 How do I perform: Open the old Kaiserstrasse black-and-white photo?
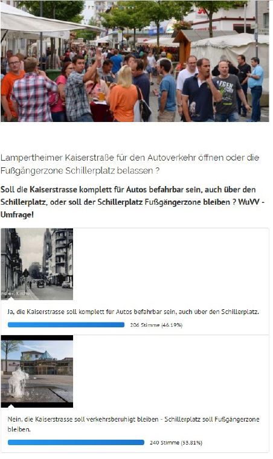pos(37,264)
